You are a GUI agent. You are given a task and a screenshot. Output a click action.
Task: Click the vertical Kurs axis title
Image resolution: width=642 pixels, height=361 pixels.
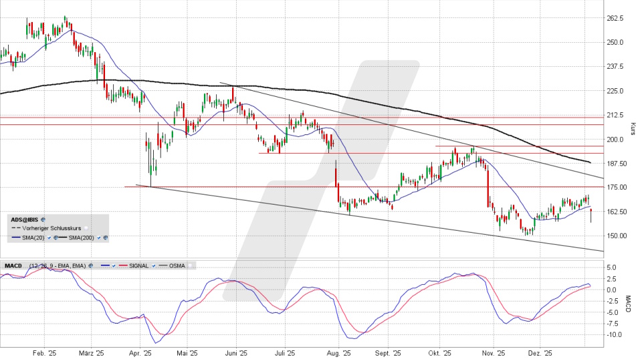633,127
